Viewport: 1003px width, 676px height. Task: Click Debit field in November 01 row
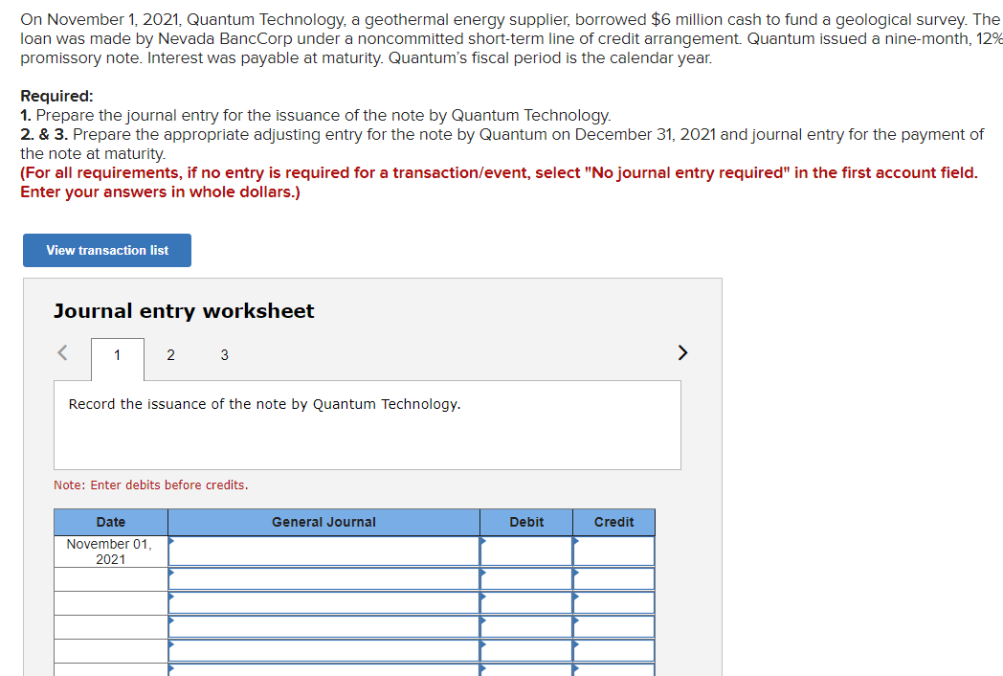click(526, 552)
